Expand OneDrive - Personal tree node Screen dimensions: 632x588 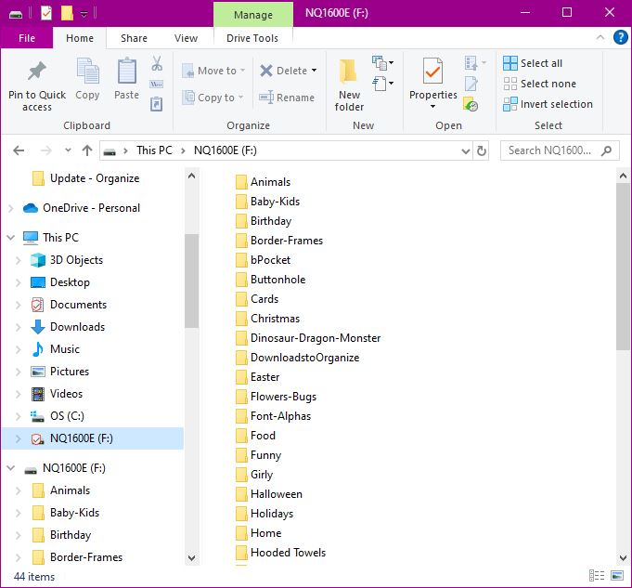(x=11, y=208)
